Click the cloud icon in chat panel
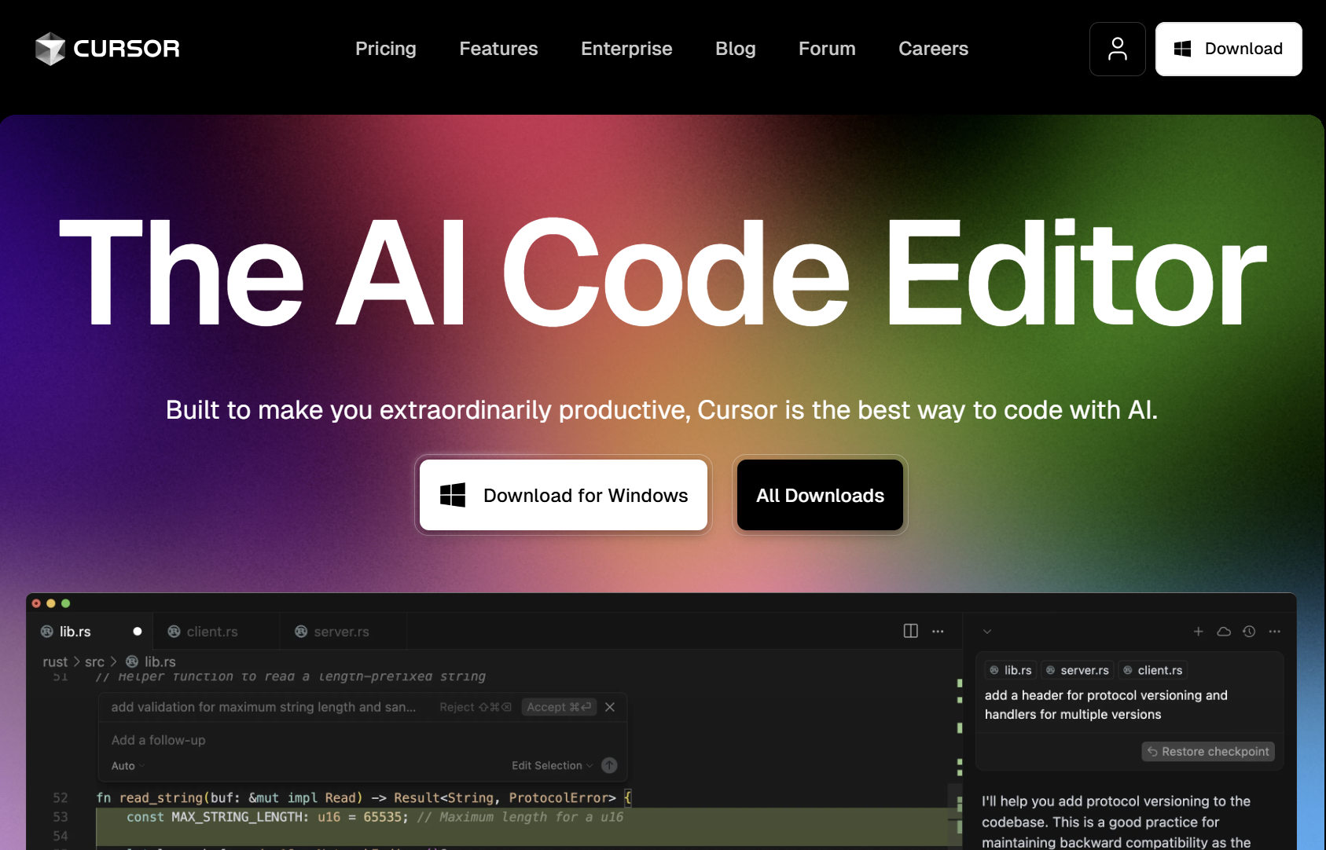1326x850 pixels. coord(1224,631)
